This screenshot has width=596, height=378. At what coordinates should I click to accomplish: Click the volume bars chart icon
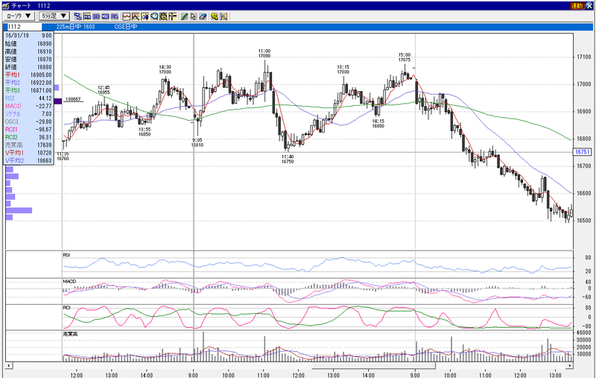click(163, 16)
